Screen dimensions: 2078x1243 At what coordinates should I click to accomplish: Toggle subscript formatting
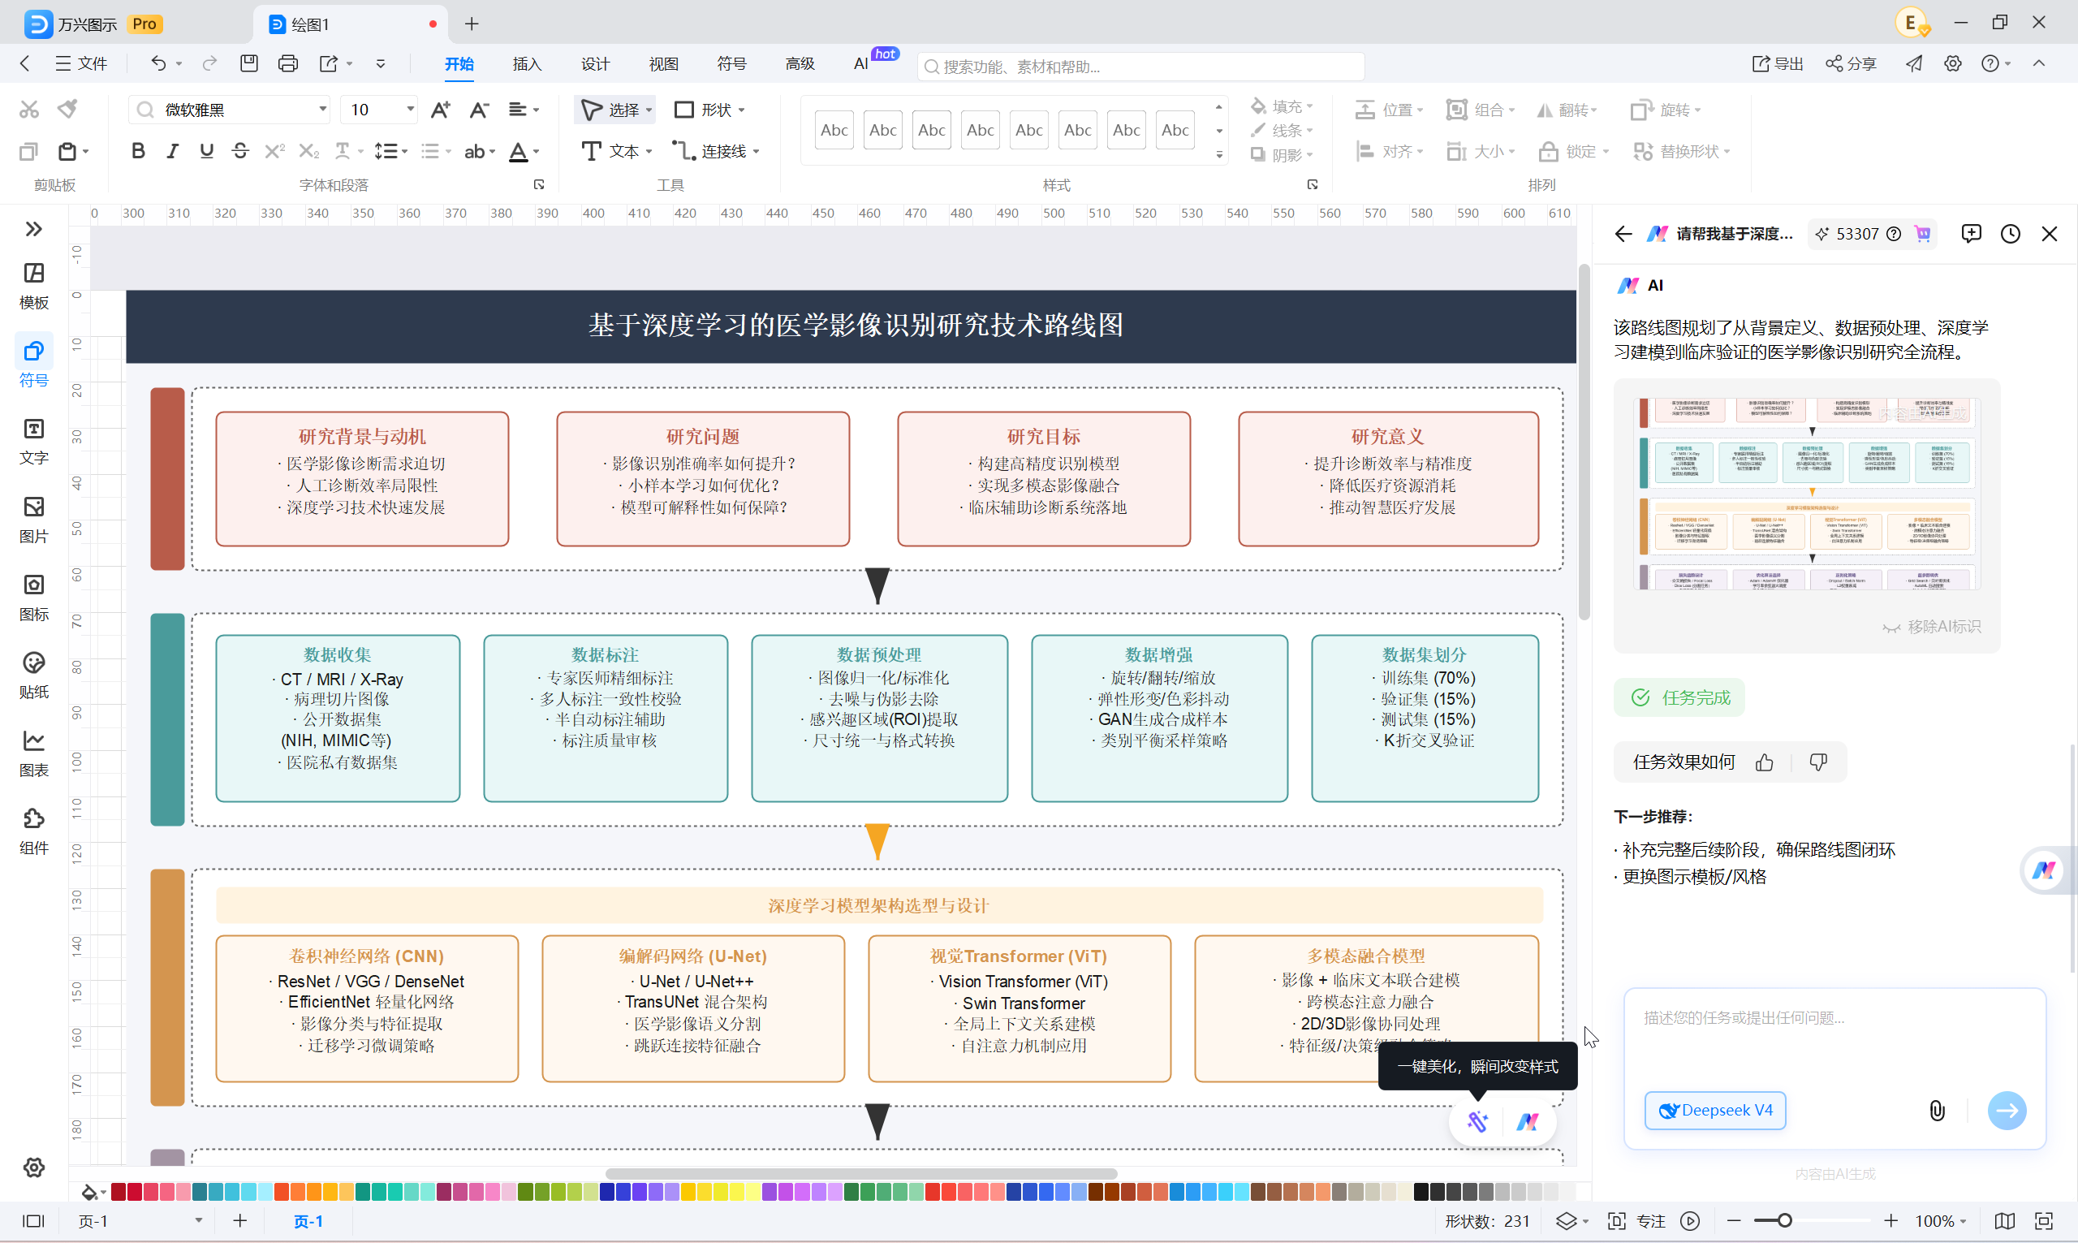309,151
